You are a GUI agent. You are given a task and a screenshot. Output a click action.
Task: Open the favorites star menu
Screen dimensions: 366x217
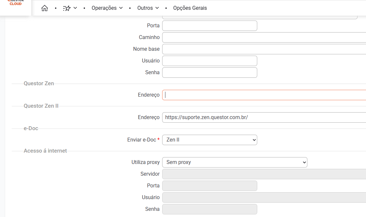(70, 8)
